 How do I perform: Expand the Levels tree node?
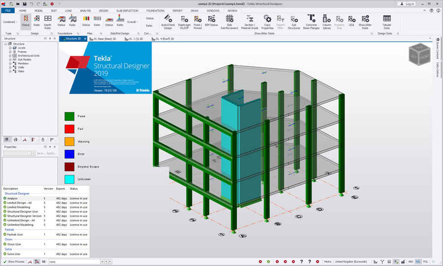point(10,48)
